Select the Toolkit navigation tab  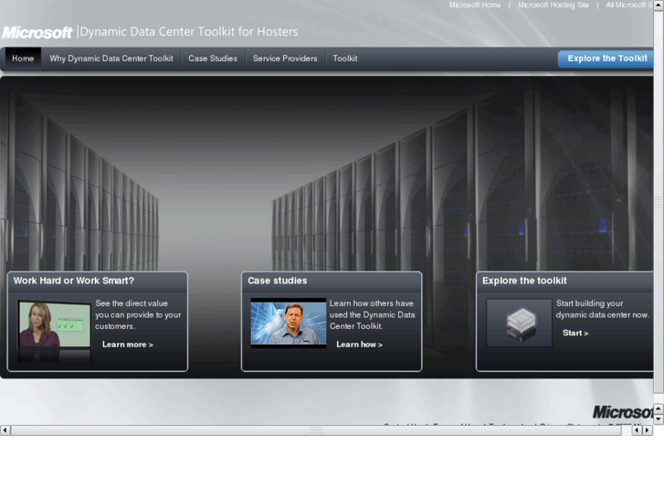point(345,58)
